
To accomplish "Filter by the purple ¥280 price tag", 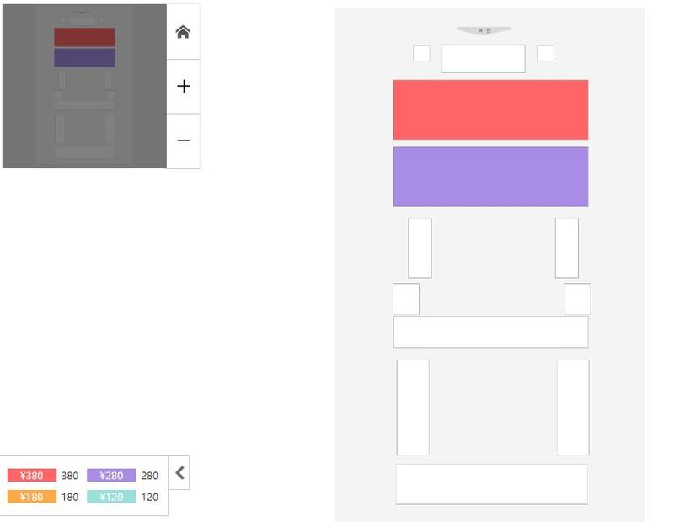I will click(x=111, y=476).
